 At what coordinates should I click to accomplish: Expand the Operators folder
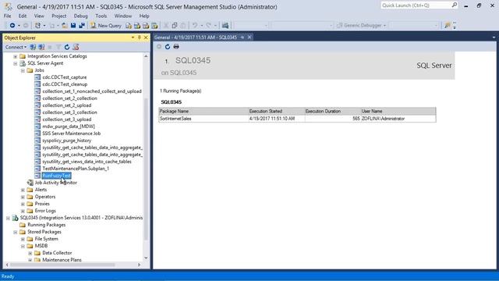23,197
